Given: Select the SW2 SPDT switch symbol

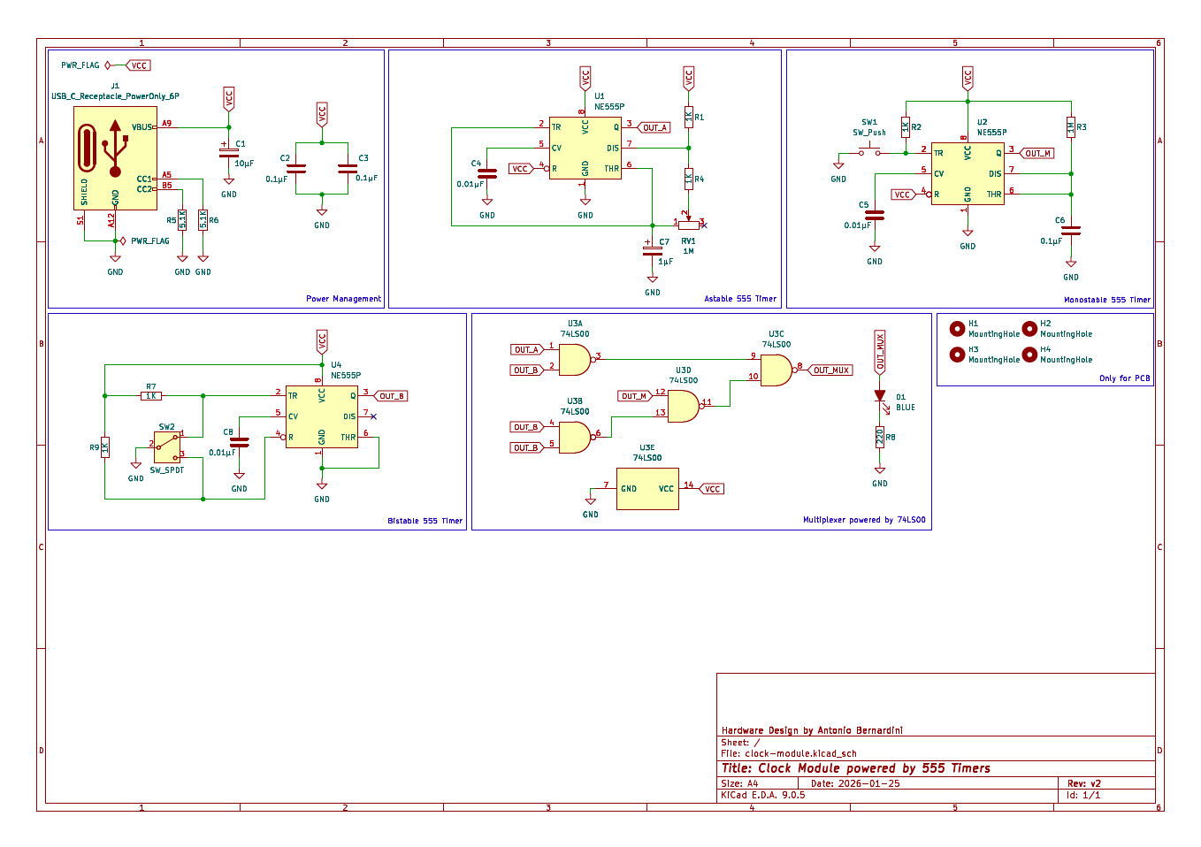Looking at the screenshot, I should click(167, 446).
